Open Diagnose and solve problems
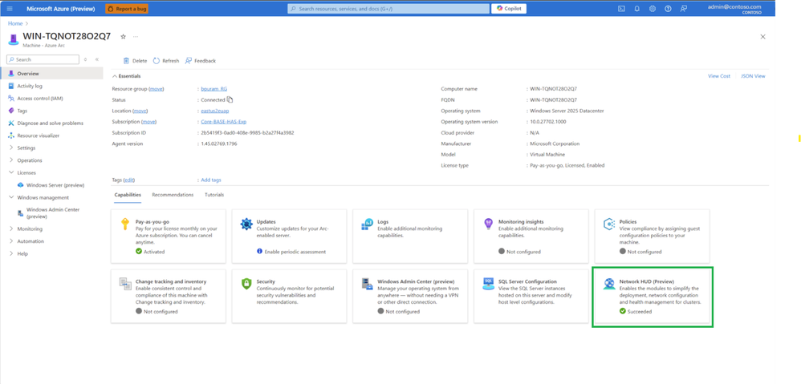This screenshot has height=384, width=801. (51, 123)
